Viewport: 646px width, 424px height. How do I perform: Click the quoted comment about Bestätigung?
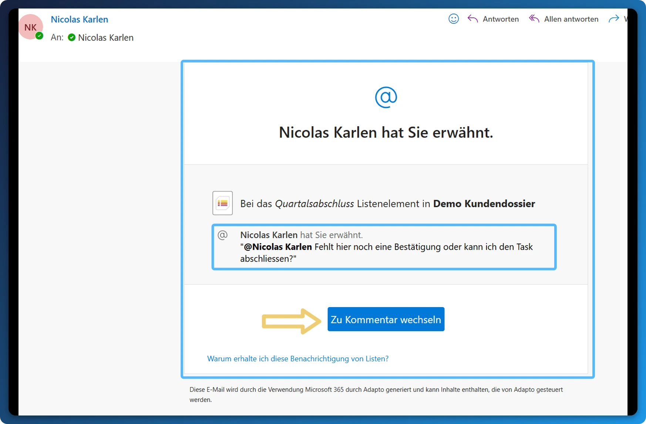pyautogui.click(x=386, y=253)
